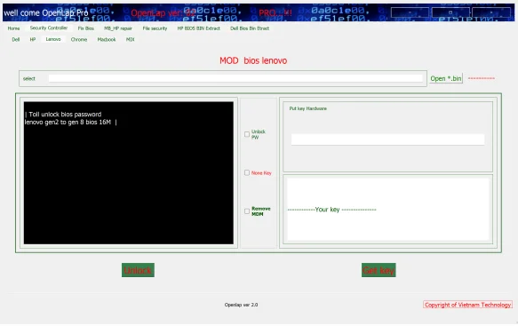Open the Fix Bios tab
Image resolution: width=518 pixels, height=326 pixels.
(86, 28)
